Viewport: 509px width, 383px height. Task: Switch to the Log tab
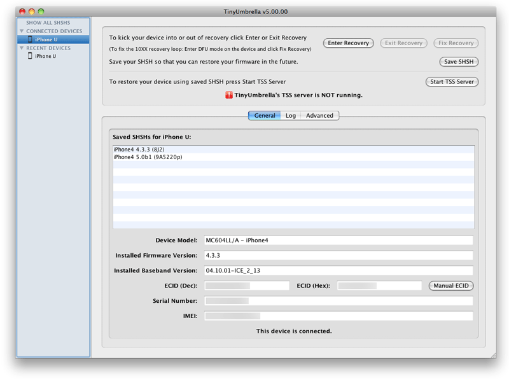click(290, 115)
